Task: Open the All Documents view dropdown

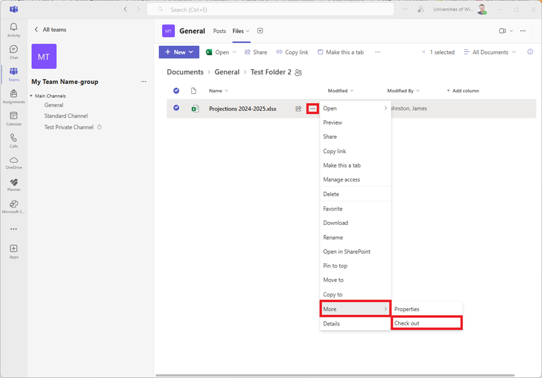Action: 490,52
